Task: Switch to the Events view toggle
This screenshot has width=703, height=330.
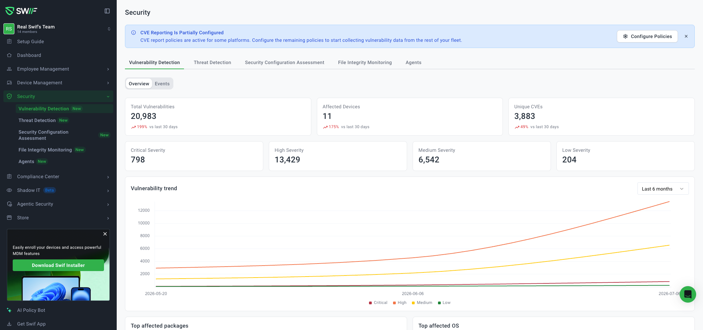Action: pos(162,84)
